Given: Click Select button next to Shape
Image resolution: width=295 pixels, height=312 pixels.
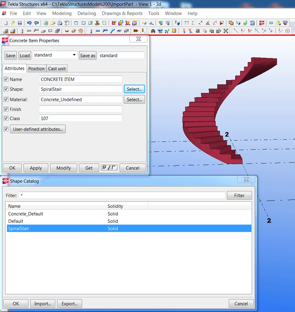Looking at the screenshot, I should 134,89.
